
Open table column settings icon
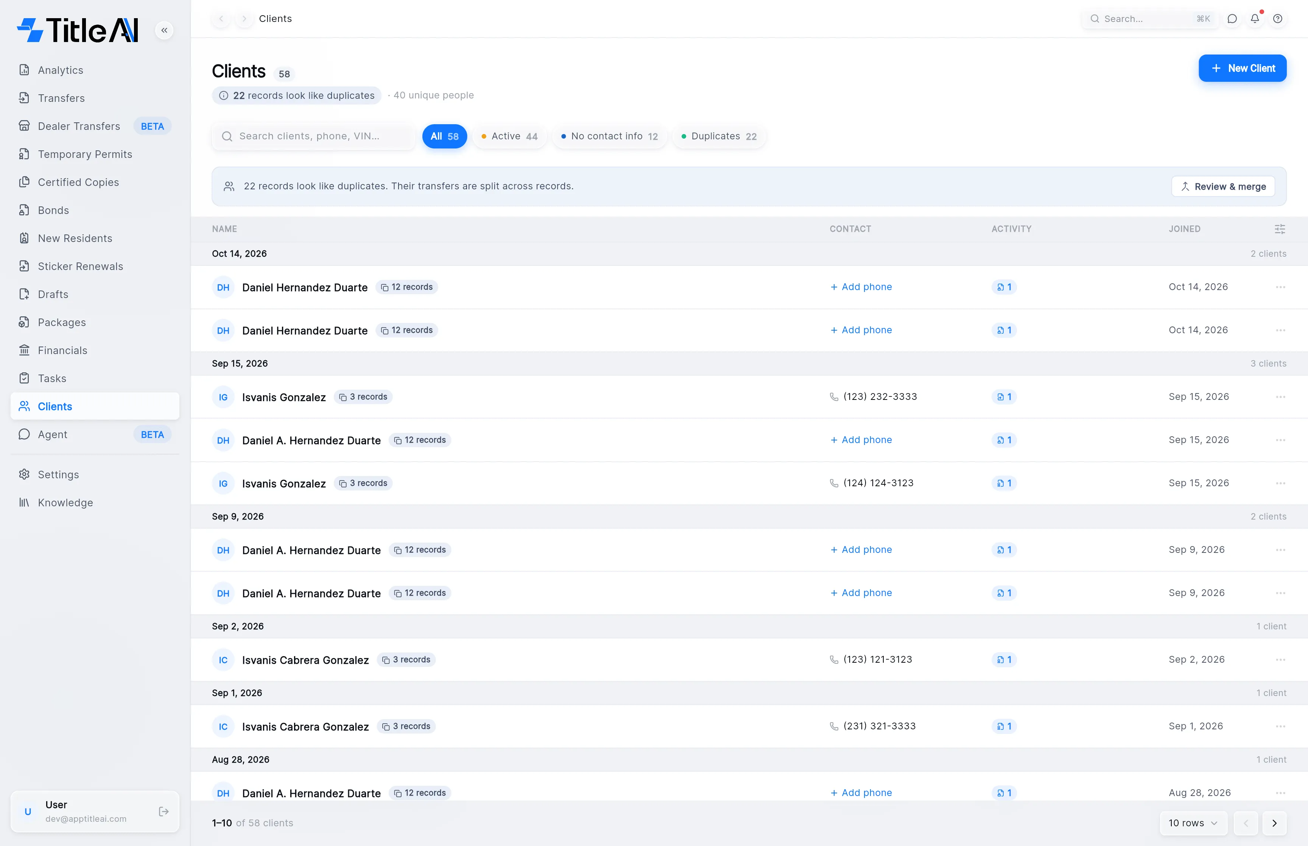pyautogui.click(x=1280, y=229)
